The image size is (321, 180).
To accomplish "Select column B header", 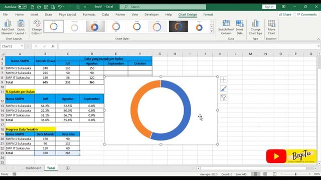I will 45,54.
